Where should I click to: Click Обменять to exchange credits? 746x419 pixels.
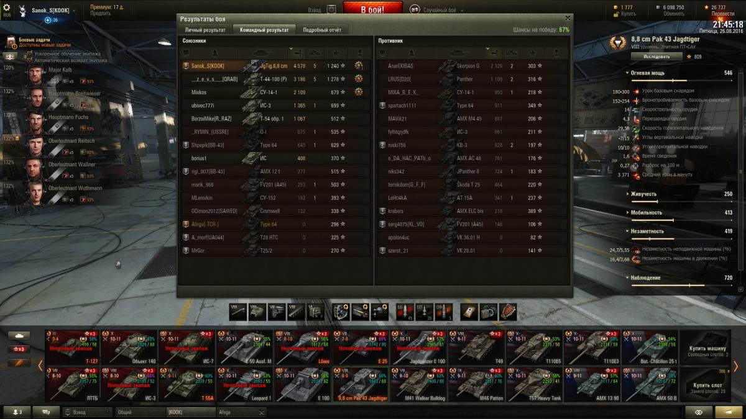[673, 14]
